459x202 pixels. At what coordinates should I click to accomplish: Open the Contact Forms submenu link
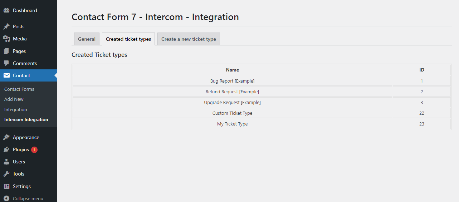[19, 89]
